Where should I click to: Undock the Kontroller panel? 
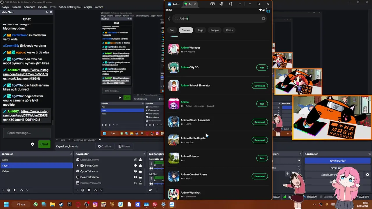click(x=369, y=154)
